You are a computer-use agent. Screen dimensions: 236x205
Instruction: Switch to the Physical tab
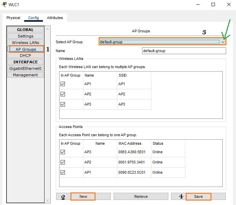[x=13, y=18]
